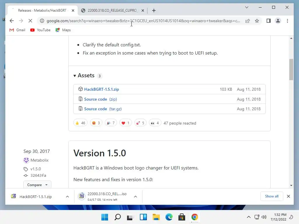The image size is (299, 224).
Task: Expand options for iso download
Action: point(135,197)
